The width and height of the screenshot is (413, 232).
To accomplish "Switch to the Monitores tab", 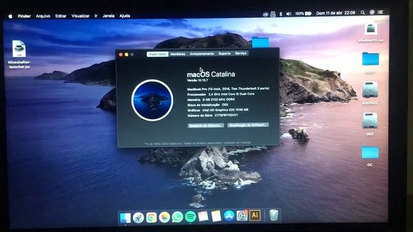I will [178, 54].
